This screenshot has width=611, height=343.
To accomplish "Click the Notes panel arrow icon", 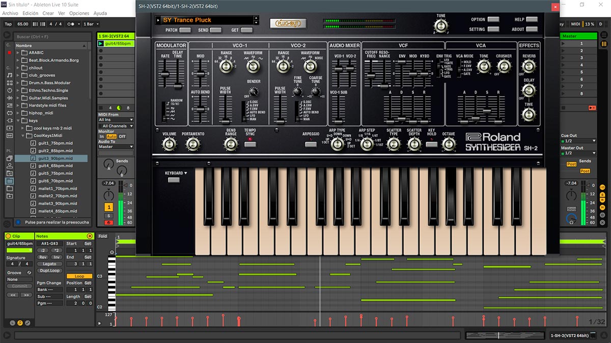I will (x=90, y=236).
